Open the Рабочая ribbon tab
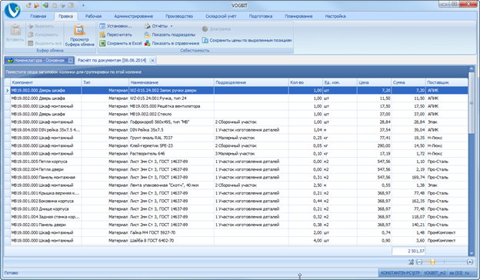The image size is (480, 280). coord(93,16)
